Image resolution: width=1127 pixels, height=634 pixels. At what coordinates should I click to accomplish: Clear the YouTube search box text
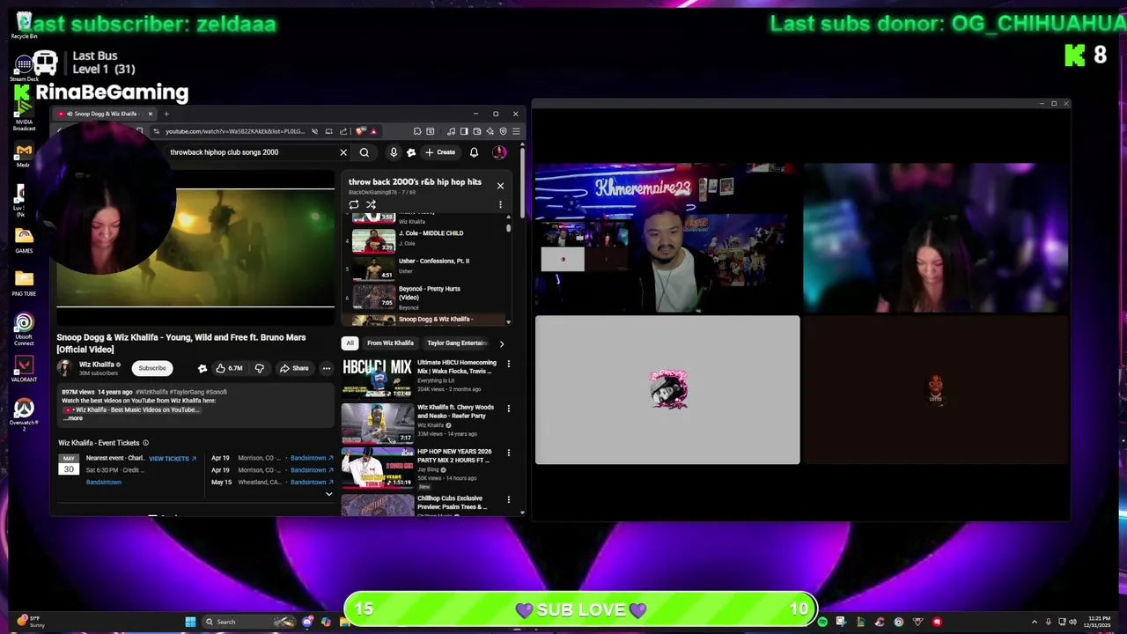[x=343, y=152]
